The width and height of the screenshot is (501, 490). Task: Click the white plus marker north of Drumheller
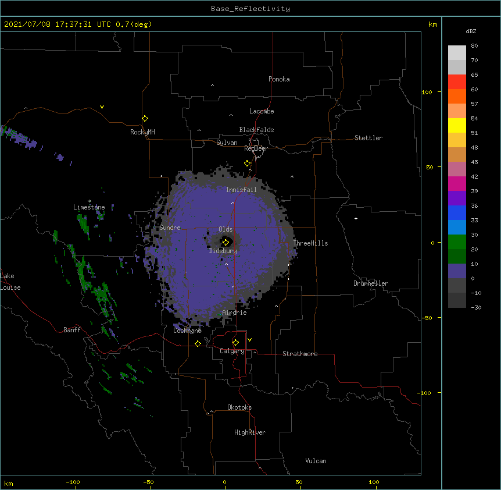coord(356,218)
